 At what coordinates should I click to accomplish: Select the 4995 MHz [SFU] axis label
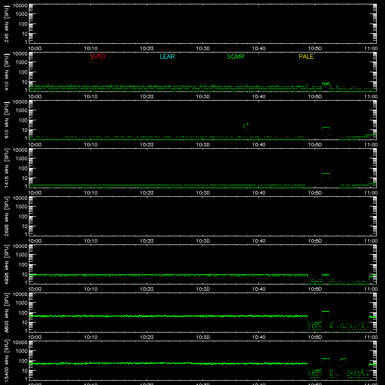tap(6, 264)
